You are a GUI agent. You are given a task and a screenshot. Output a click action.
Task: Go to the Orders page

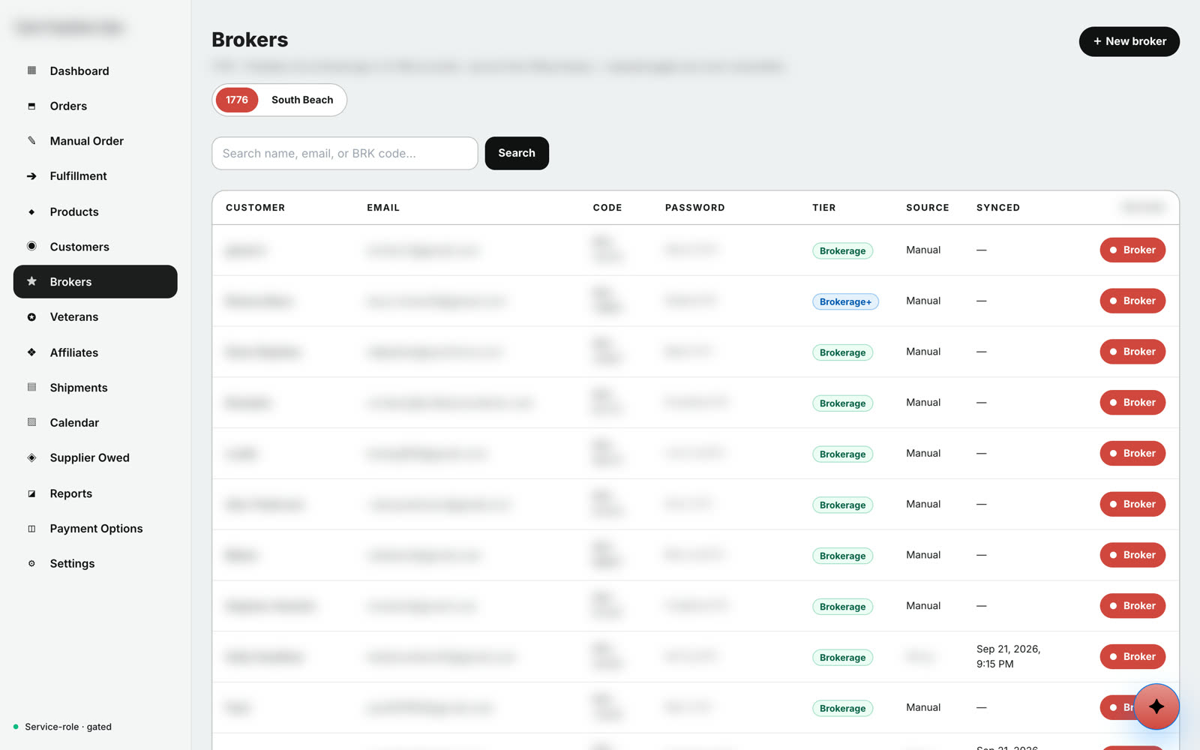coord(95,106)
